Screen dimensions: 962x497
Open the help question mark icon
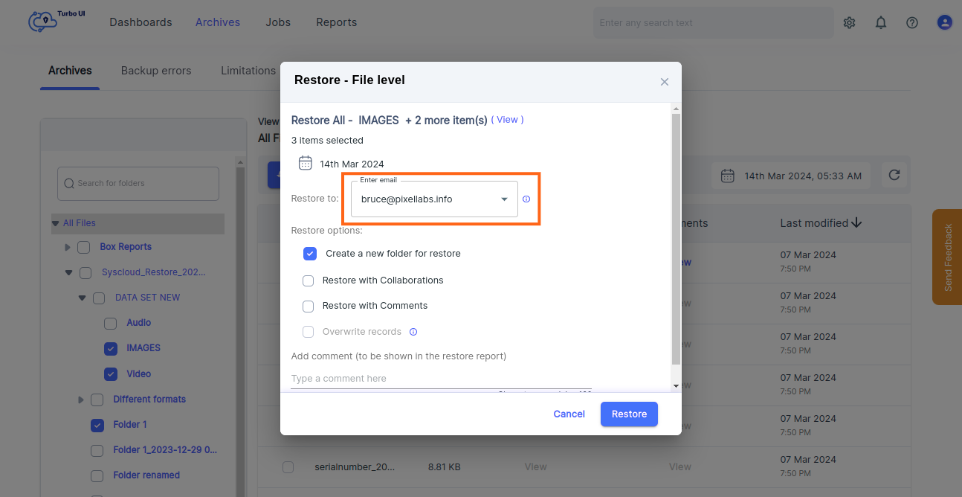point(912,23)
